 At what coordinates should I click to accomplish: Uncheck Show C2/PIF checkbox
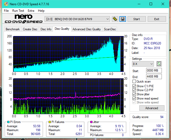134,90
